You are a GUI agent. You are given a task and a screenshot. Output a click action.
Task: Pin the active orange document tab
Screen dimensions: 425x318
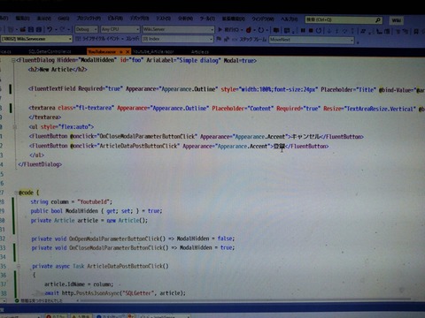pos(121,52)
